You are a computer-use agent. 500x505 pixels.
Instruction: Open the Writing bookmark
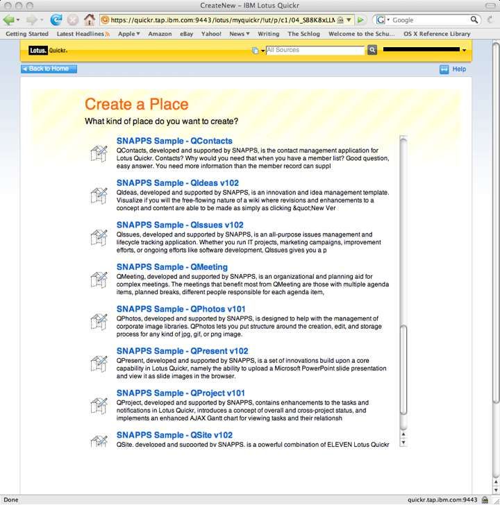pos(269,34)
